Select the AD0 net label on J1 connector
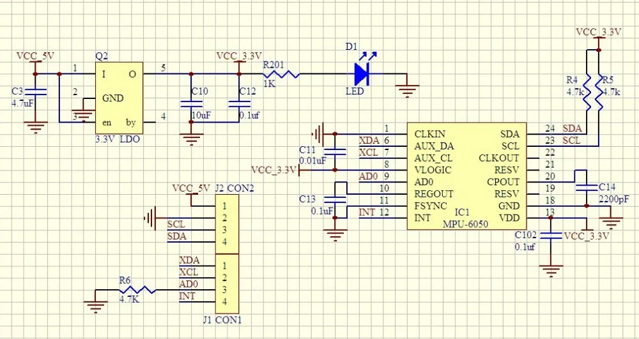Viewport: 639px width, 339px height. pos(188,284)
